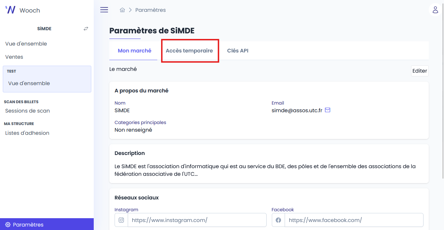Click the Instagram URL input field

(196, 220)
